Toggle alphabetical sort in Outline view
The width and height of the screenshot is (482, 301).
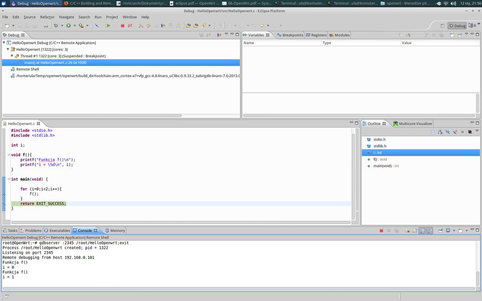440,132
